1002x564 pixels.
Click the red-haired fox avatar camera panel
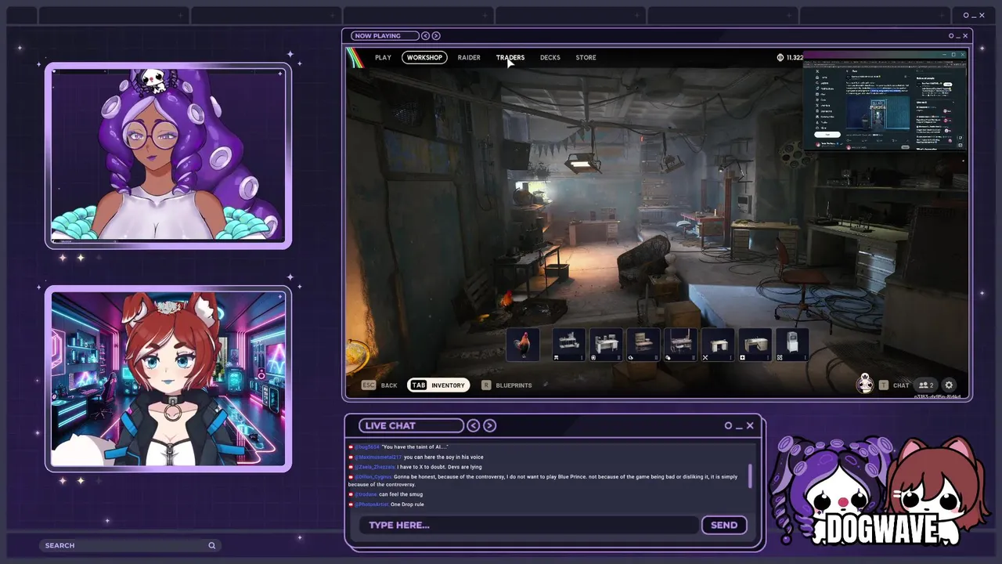168,380
